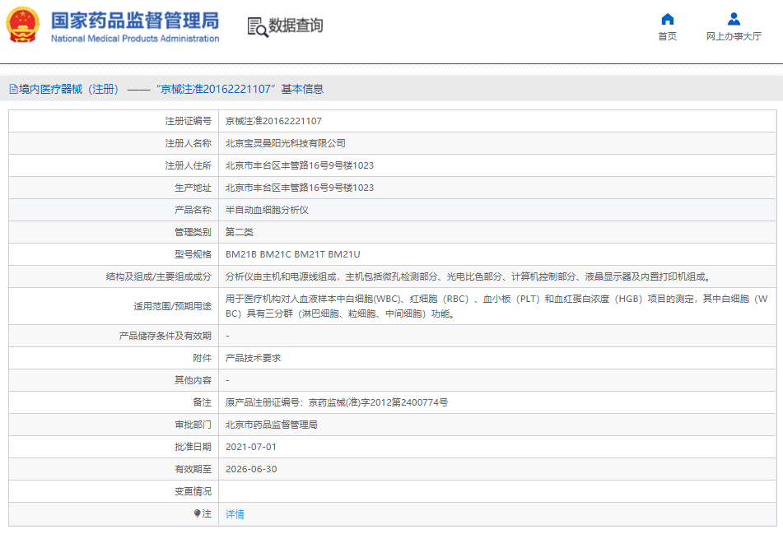Click registrant name 北京宝灵曼阳光科技有限公司
Screen dimensions: 783x534
(286, 143)
